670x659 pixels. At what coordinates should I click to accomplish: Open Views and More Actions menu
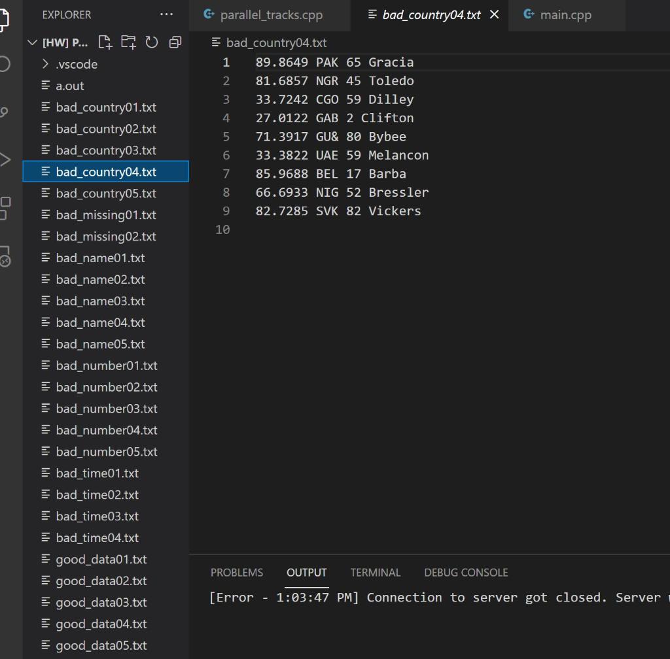(166, 14)
